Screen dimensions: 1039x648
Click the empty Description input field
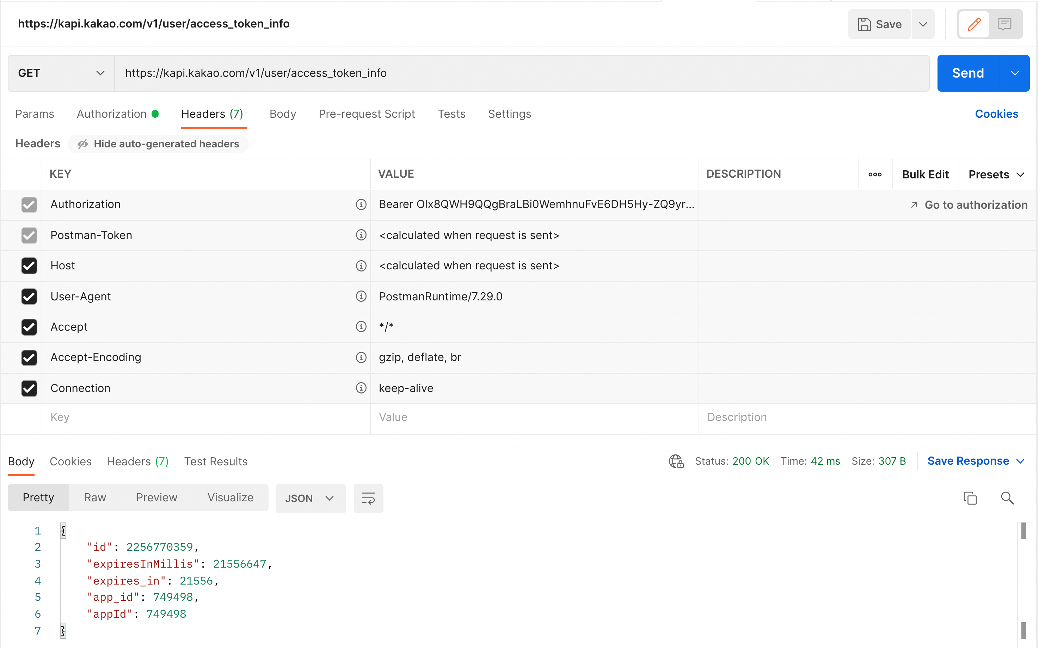(867, 417)
